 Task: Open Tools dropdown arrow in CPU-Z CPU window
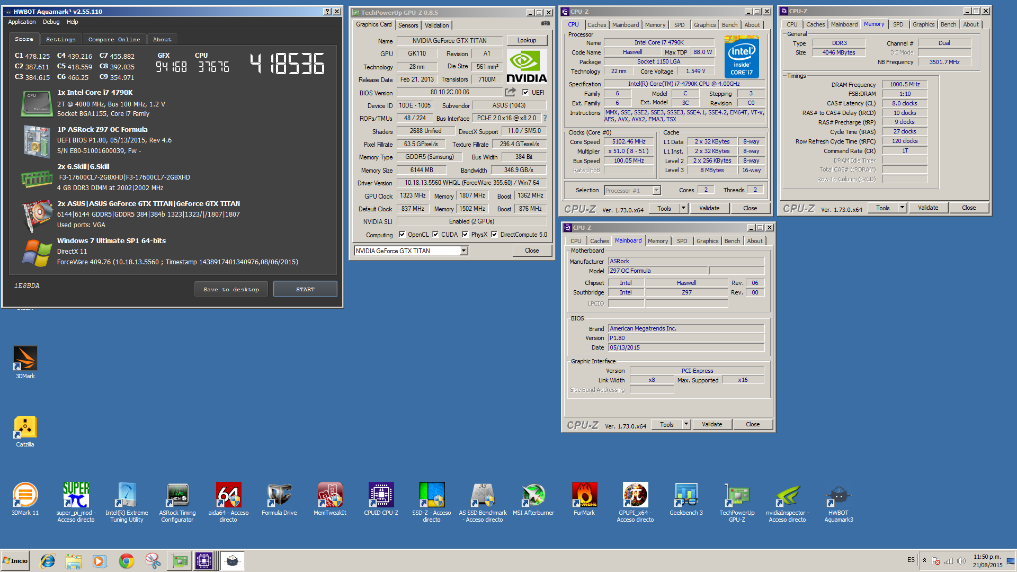tap(683, 208)
